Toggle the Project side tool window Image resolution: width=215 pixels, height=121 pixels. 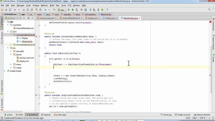click(2, 23)
